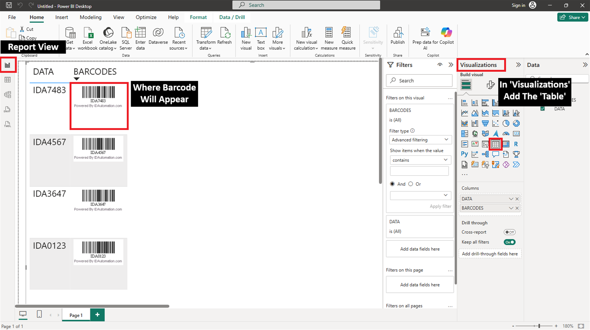590x330 pixels.
Task: Open the Model view from left sidebar
Action: pos(7,95)
